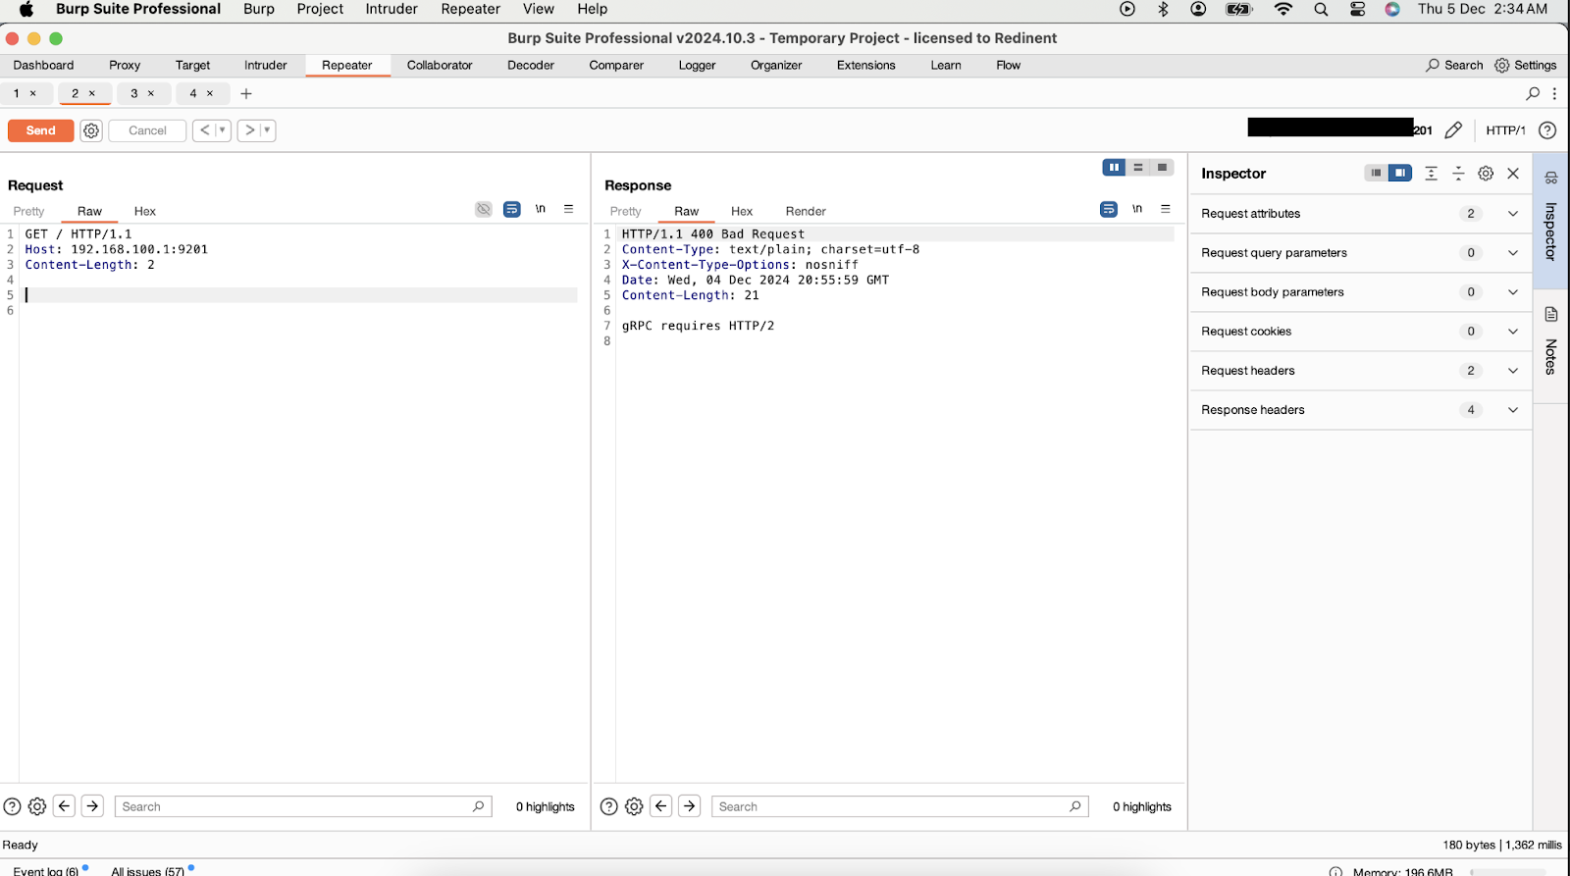Open Response search help icon
This screenshot has height=876, width=1570.
[x=608, y=806]
